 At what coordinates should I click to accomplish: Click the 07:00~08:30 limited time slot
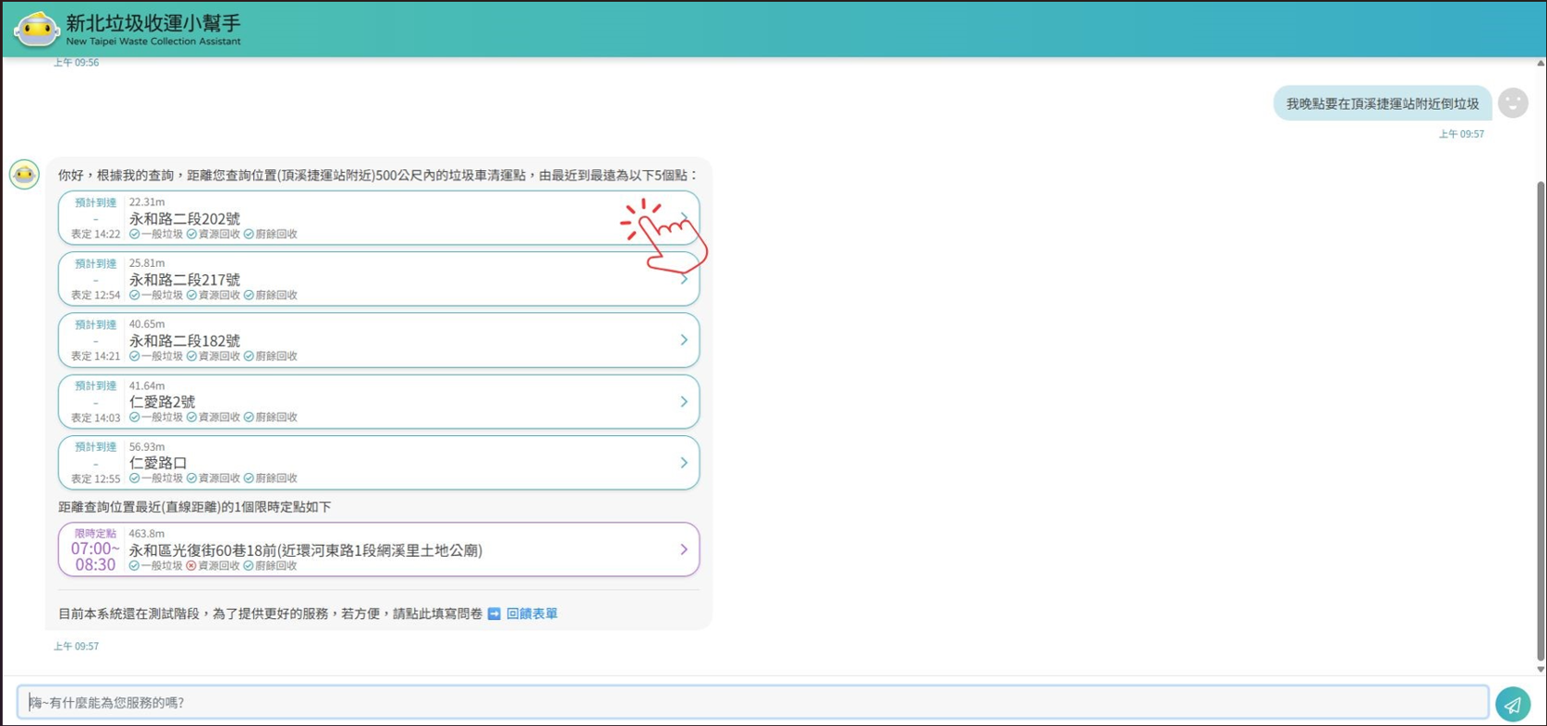(95, 557)
